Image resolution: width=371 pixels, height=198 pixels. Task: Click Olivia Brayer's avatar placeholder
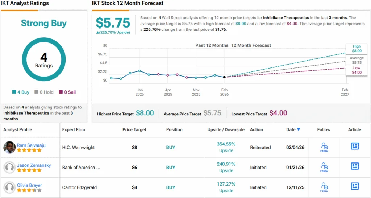(x=9, y=187)
